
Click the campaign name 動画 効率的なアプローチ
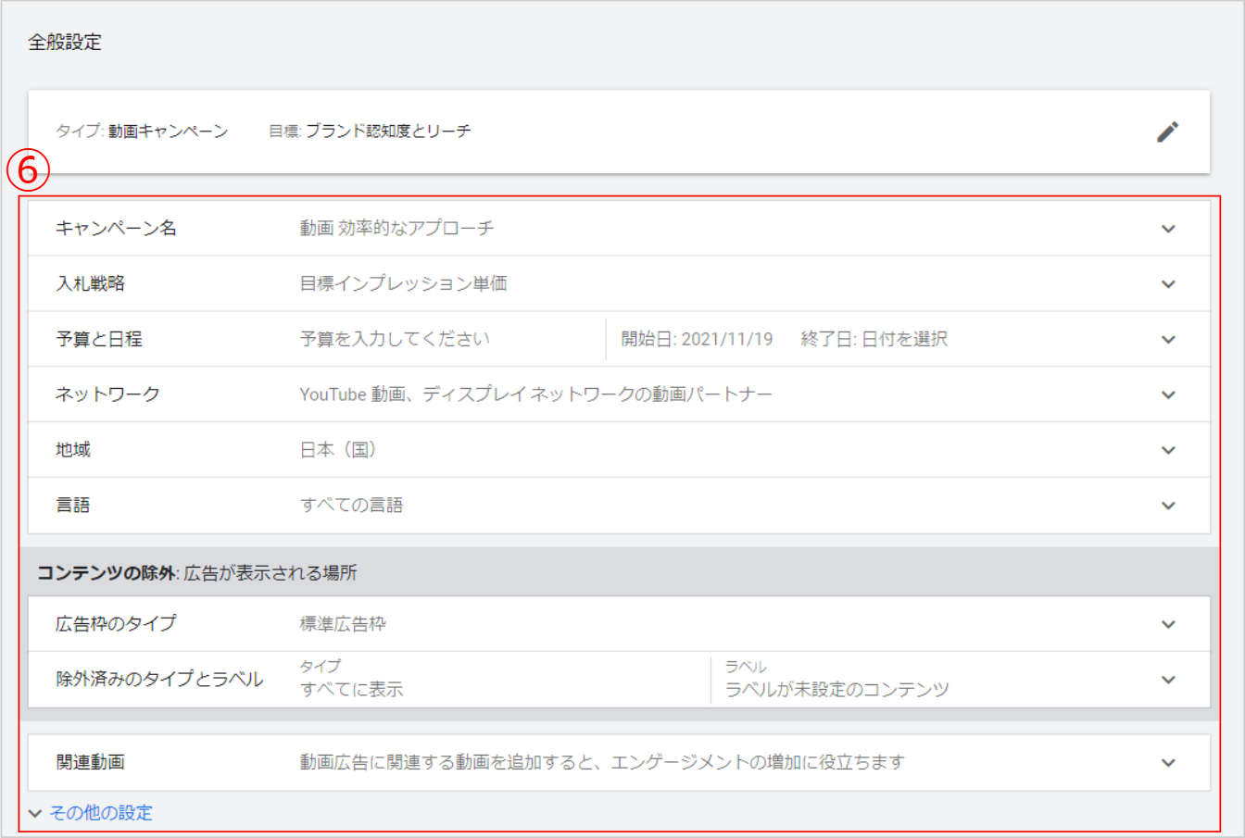[396, 229]
